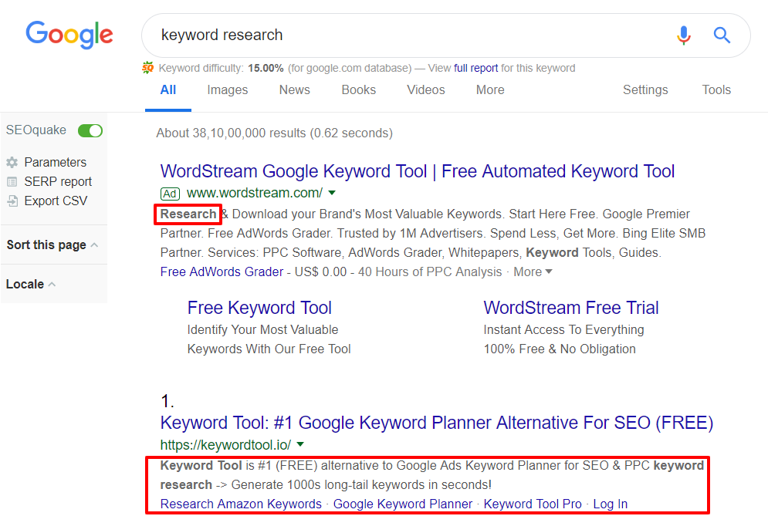The image size is (768, 516).
Task: Click the SEOquake icon beside Keyword difficulty
Action: click(x=148, y=68)
